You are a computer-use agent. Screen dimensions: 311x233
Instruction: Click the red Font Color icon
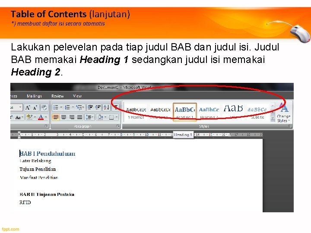coord(41,117)
